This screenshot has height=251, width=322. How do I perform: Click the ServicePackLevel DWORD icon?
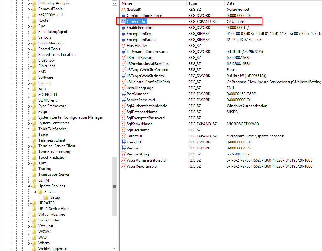click(123, 100)
